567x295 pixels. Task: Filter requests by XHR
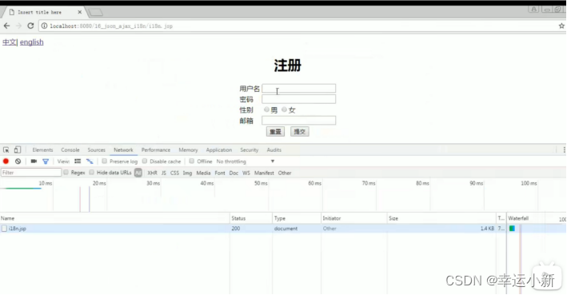(x=152, y=173)
